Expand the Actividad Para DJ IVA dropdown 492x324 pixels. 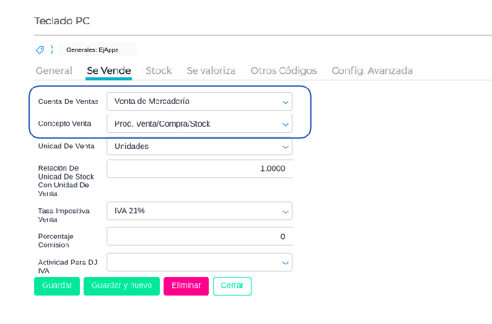click(199, 262)
